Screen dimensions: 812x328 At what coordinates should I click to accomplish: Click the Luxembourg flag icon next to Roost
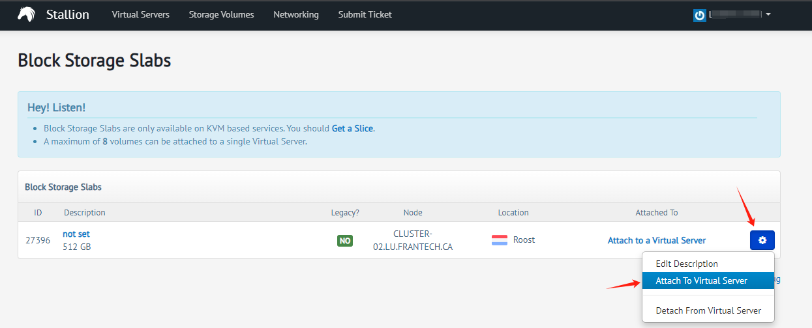(x=500, y=240)
